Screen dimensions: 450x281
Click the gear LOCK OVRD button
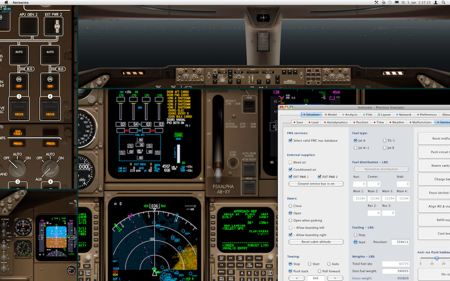tap(233, 163)
